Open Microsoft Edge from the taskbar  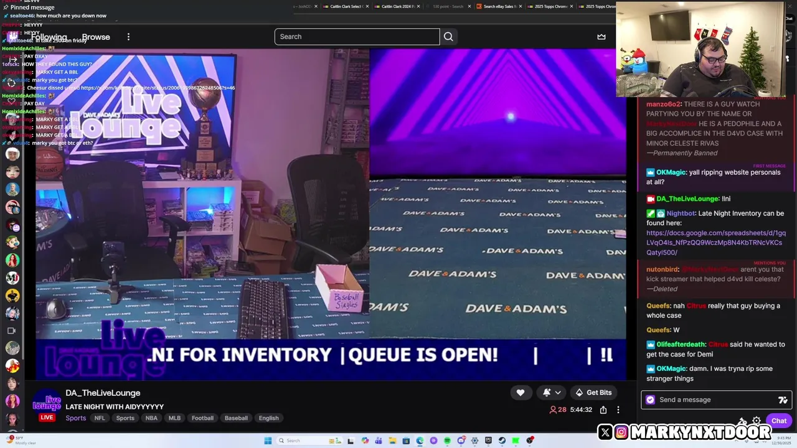tap(420, 441)
